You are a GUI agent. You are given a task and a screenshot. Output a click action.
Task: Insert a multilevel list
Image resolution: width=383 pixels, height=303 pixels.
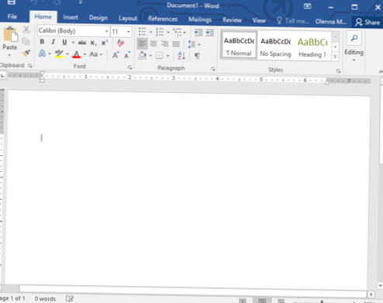pyautogui.click(x=178, y=32)
